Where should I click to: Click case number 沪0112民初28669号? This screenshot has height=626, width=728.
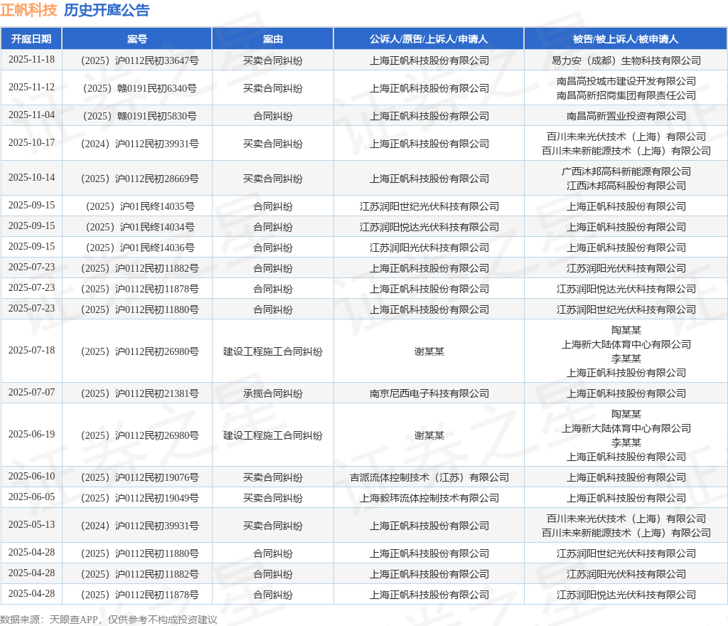[x=140, y=179]
